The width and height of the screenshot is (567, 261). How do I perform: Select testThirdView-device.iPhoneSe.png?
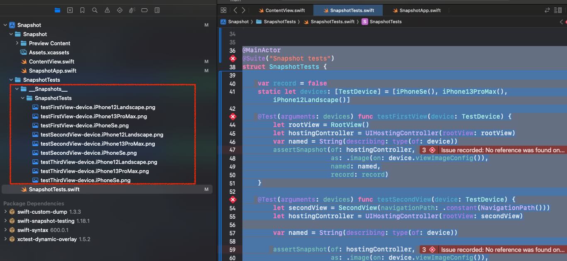(x=81, y=180)
